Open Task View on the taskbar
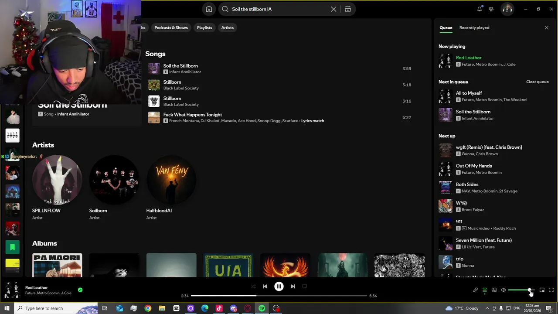The width and height of the screenshot is (558, 314). pos(105,308)
